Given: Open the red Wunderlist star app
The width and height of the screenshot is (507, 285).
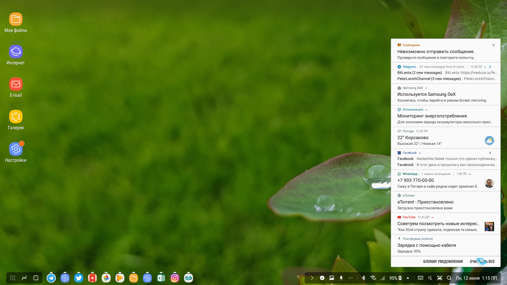Looking at the screenshot, I should (x=92, y=278).
